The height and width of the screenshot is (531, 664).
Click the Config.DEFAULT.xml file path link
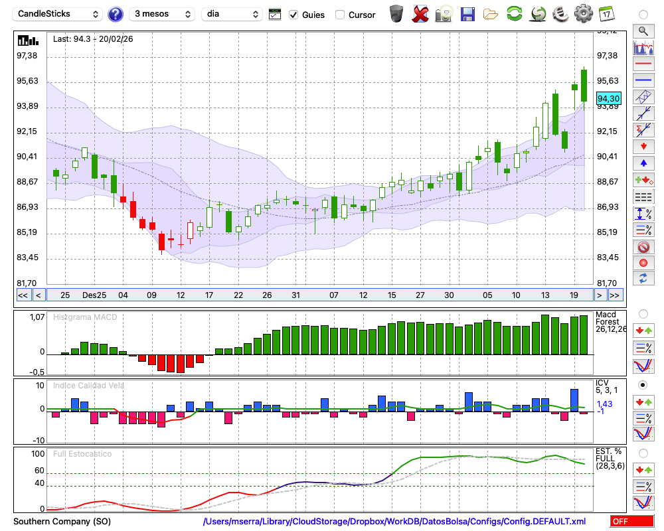point(394,521)
